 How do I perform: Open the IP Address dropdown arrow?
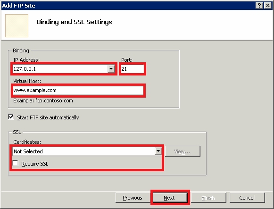111,69
